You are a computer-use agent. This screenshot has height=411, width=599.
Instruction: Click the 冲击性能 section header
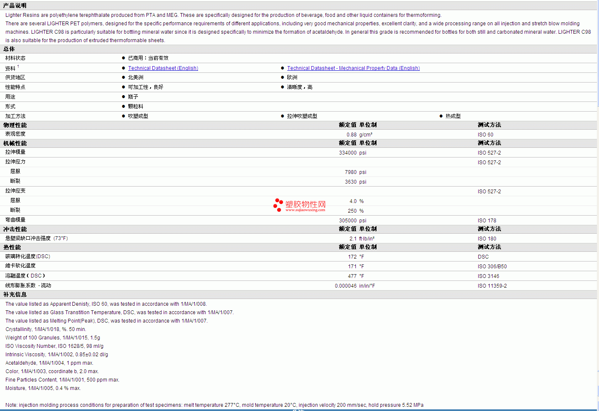tap(15, 229)
